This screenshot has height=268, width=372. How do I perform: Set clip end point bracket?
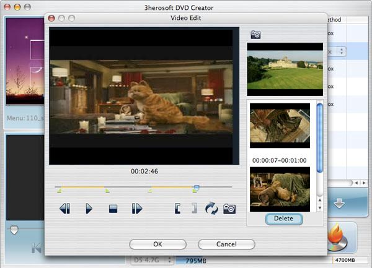(194, 209)
